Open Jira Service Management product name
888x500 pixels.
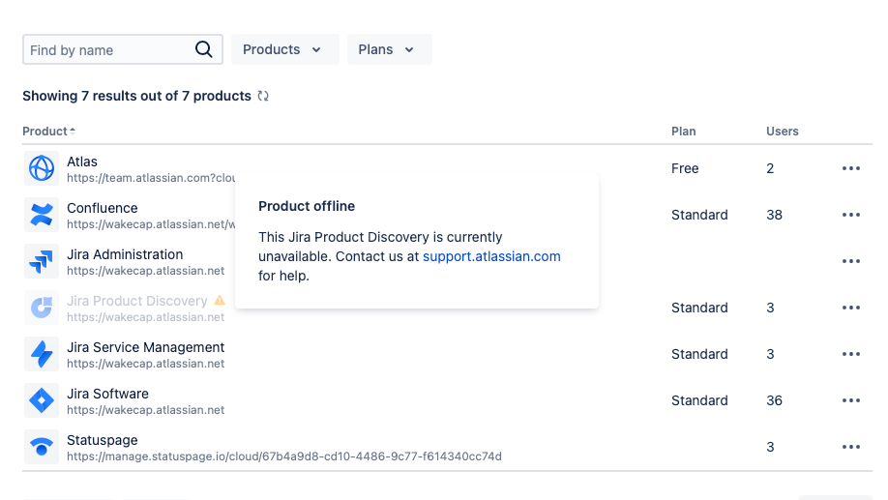145,347
